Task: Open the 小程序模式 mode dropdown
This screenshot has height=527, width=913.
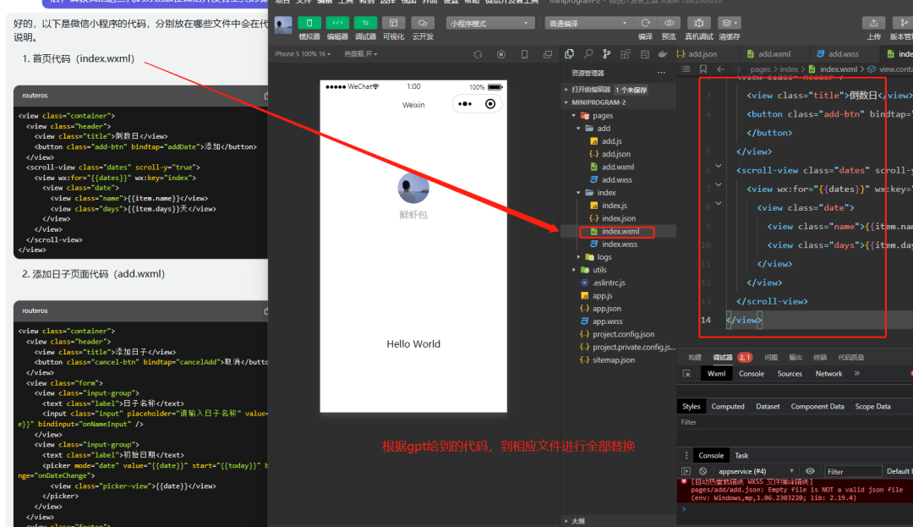Action: (x=489, y=24)
